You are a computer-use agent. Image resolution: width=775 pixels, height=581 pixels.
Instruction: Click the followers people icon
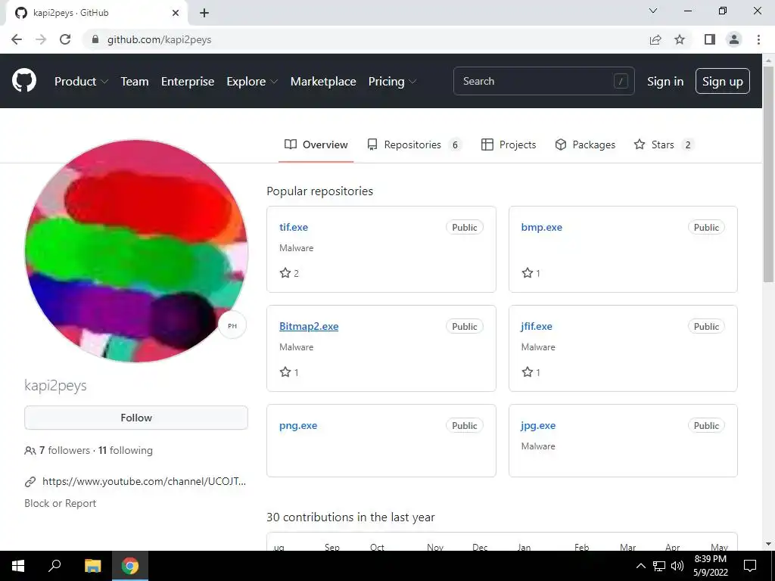pos(30,451)
